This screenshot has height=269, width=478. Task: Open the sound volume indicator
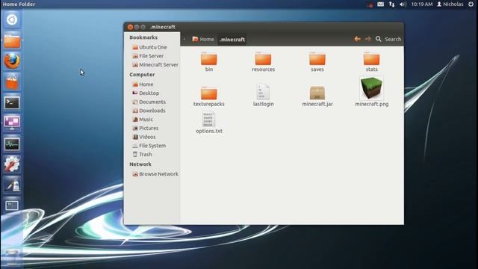pos(403,4)
